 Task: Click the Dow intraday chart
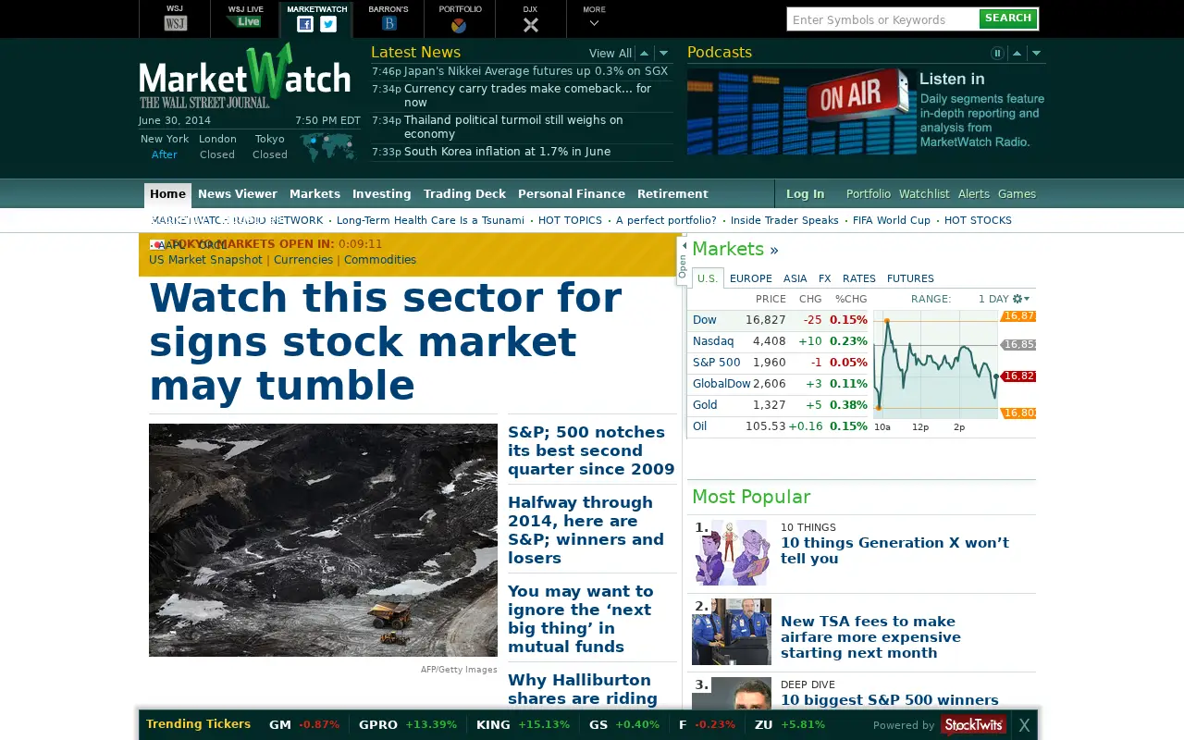pos(935,364)
